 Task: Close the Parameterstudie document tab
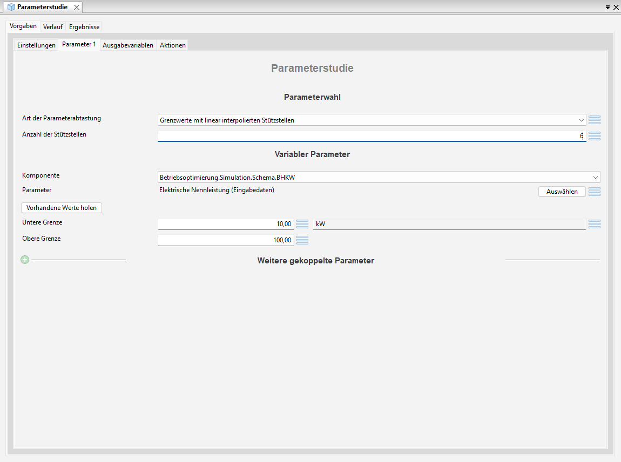pyautogui.click(x=77, y=7)
